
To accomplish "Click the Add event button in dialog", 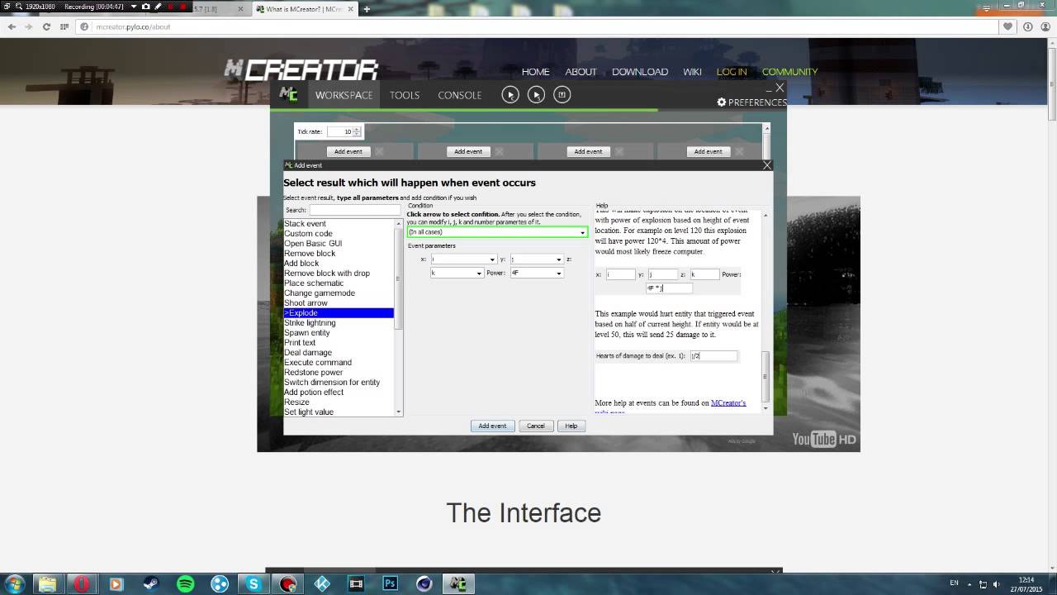I will [492, 426].
